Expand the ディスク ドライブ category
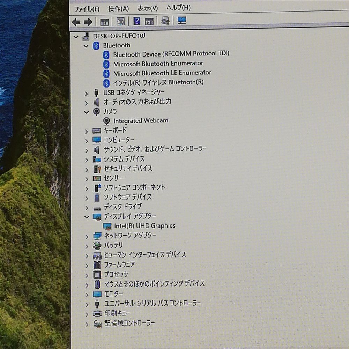349x349 pixels. pyautogui.click(x=87, y=208)
